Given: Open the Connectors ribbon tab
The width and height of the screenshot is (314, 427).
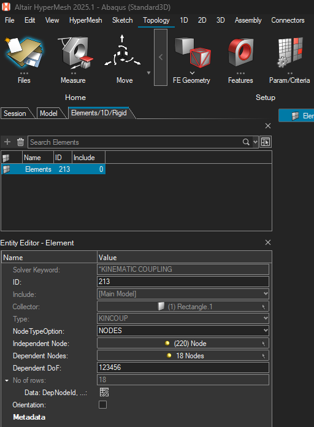Looking at the screenshot, I should [x=288, y=20].
